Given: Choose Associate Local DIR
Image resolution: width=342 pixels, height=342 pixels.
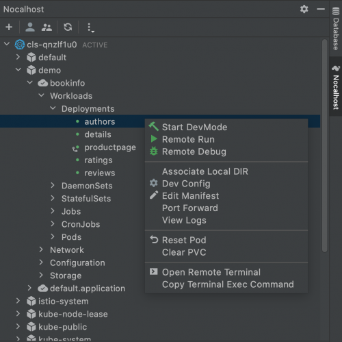Looking at the screenshot, I should click(226, 171).
